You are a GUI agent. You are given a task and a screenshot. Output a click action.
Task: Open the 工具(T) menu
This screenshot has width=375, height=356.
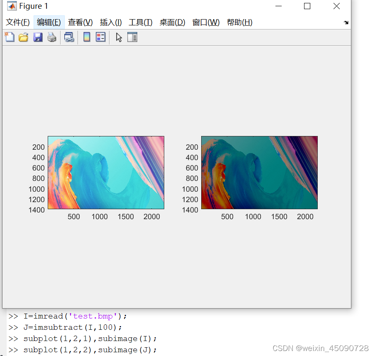pos(140,22)
